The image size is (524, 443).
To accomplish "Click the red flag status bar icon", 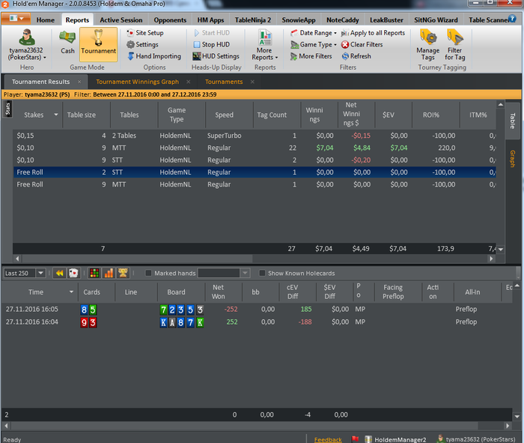I will [x=355, y=439].
